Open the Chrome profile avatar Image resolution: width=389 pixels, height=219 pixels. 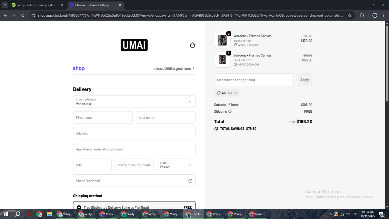(x=375, y=15)
